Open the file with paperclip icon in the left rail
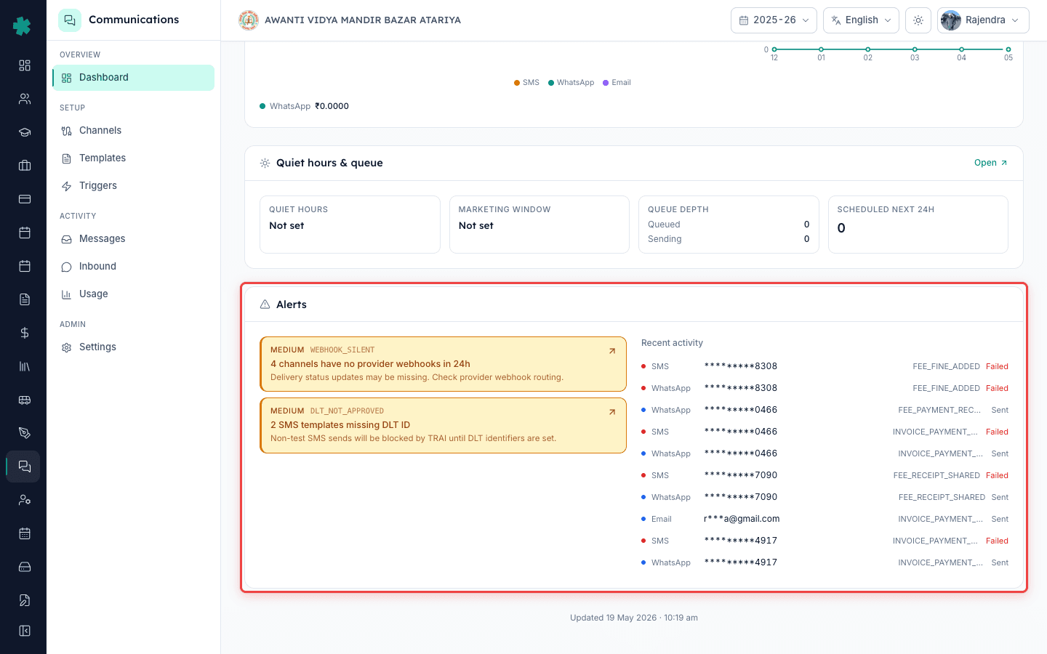 [25, 600]
